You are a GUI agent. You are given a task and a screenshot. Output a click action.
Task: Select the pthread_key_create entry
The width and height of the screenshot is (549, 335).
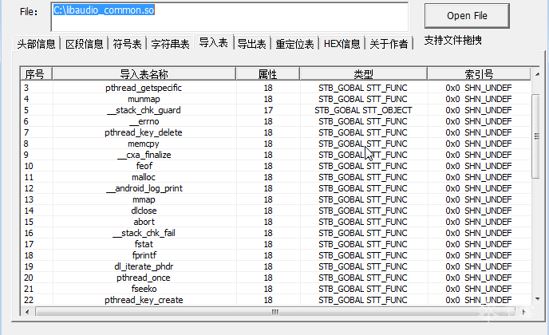pos(275,300)
